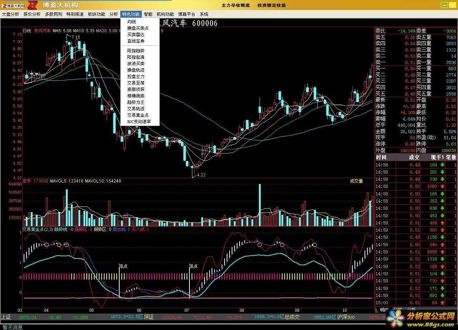This screenshot has height=330, width=458.
Task: Open the 系统 menu
Action: pos(204,14)
